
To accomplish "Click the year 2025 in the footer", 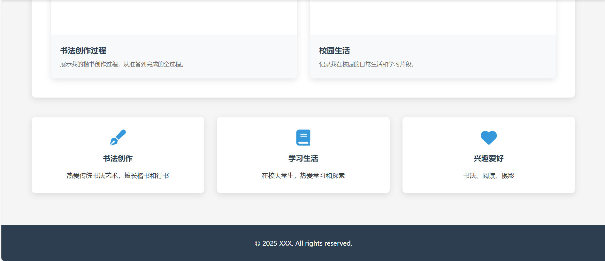I will pos(270,243).
